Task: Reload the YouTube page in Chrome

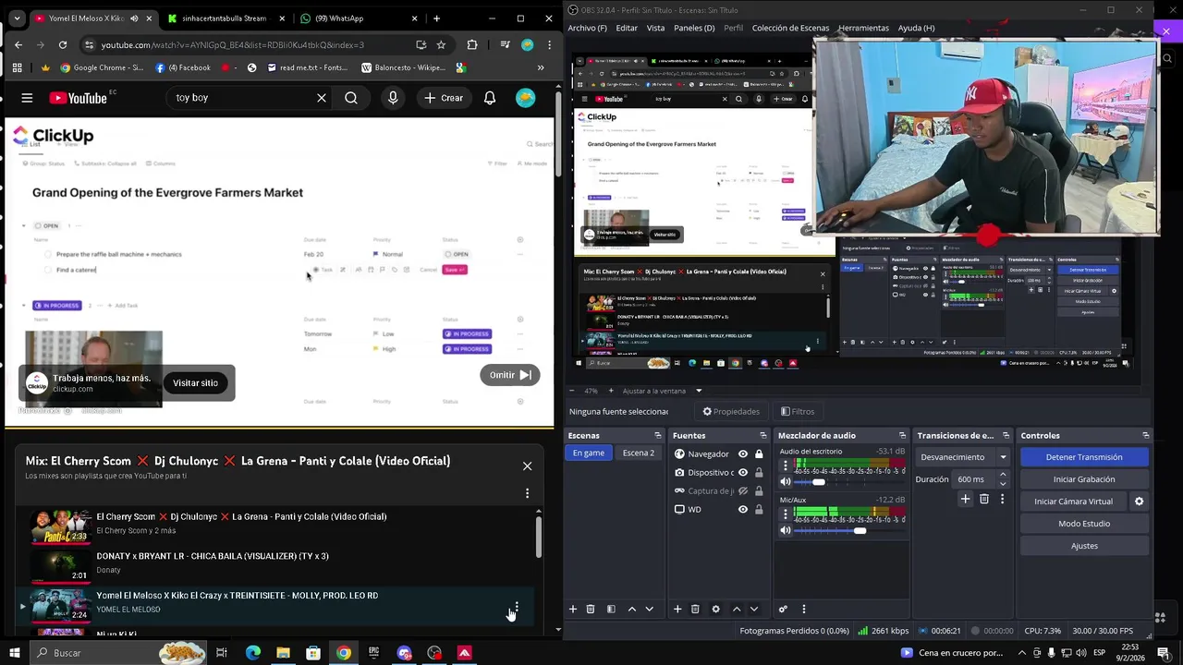Action: 63,44
